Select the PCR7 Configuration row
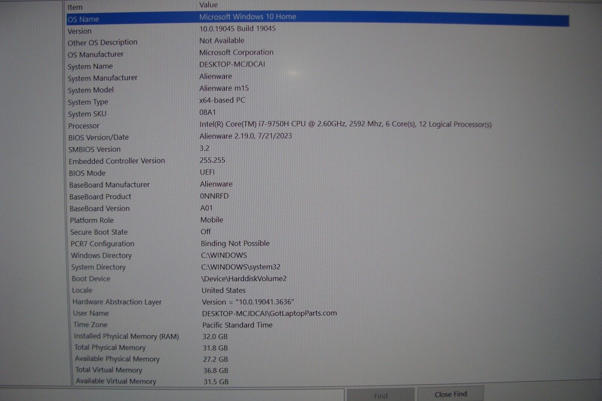 tap(318, 243)
